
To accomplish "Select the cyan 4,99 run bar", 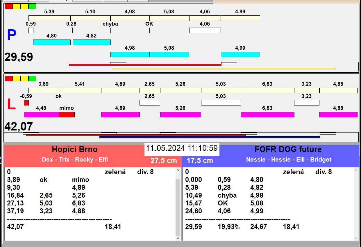I will coord(240,54).
